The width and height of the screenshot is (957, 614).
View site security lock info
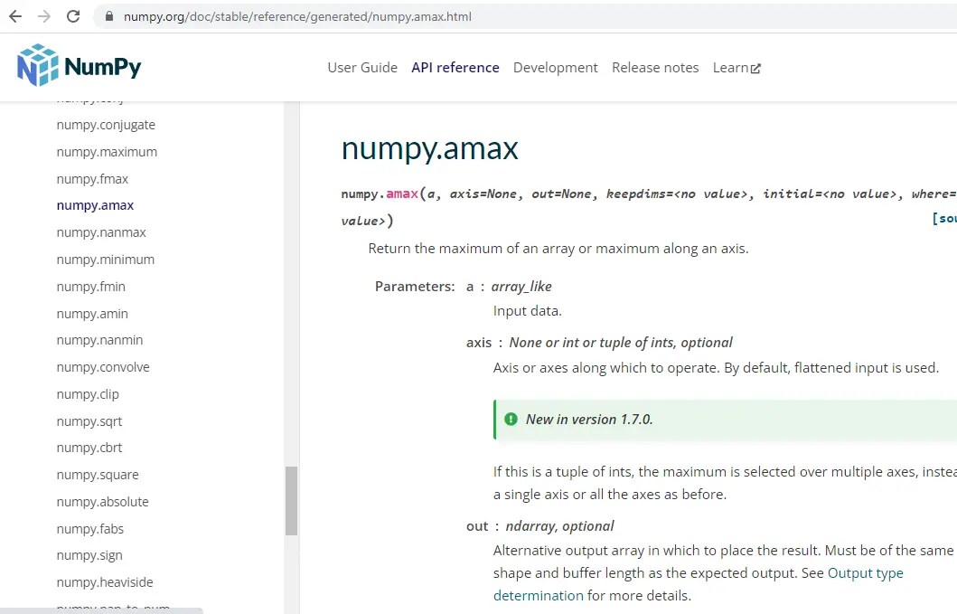(x=109, y=16)
